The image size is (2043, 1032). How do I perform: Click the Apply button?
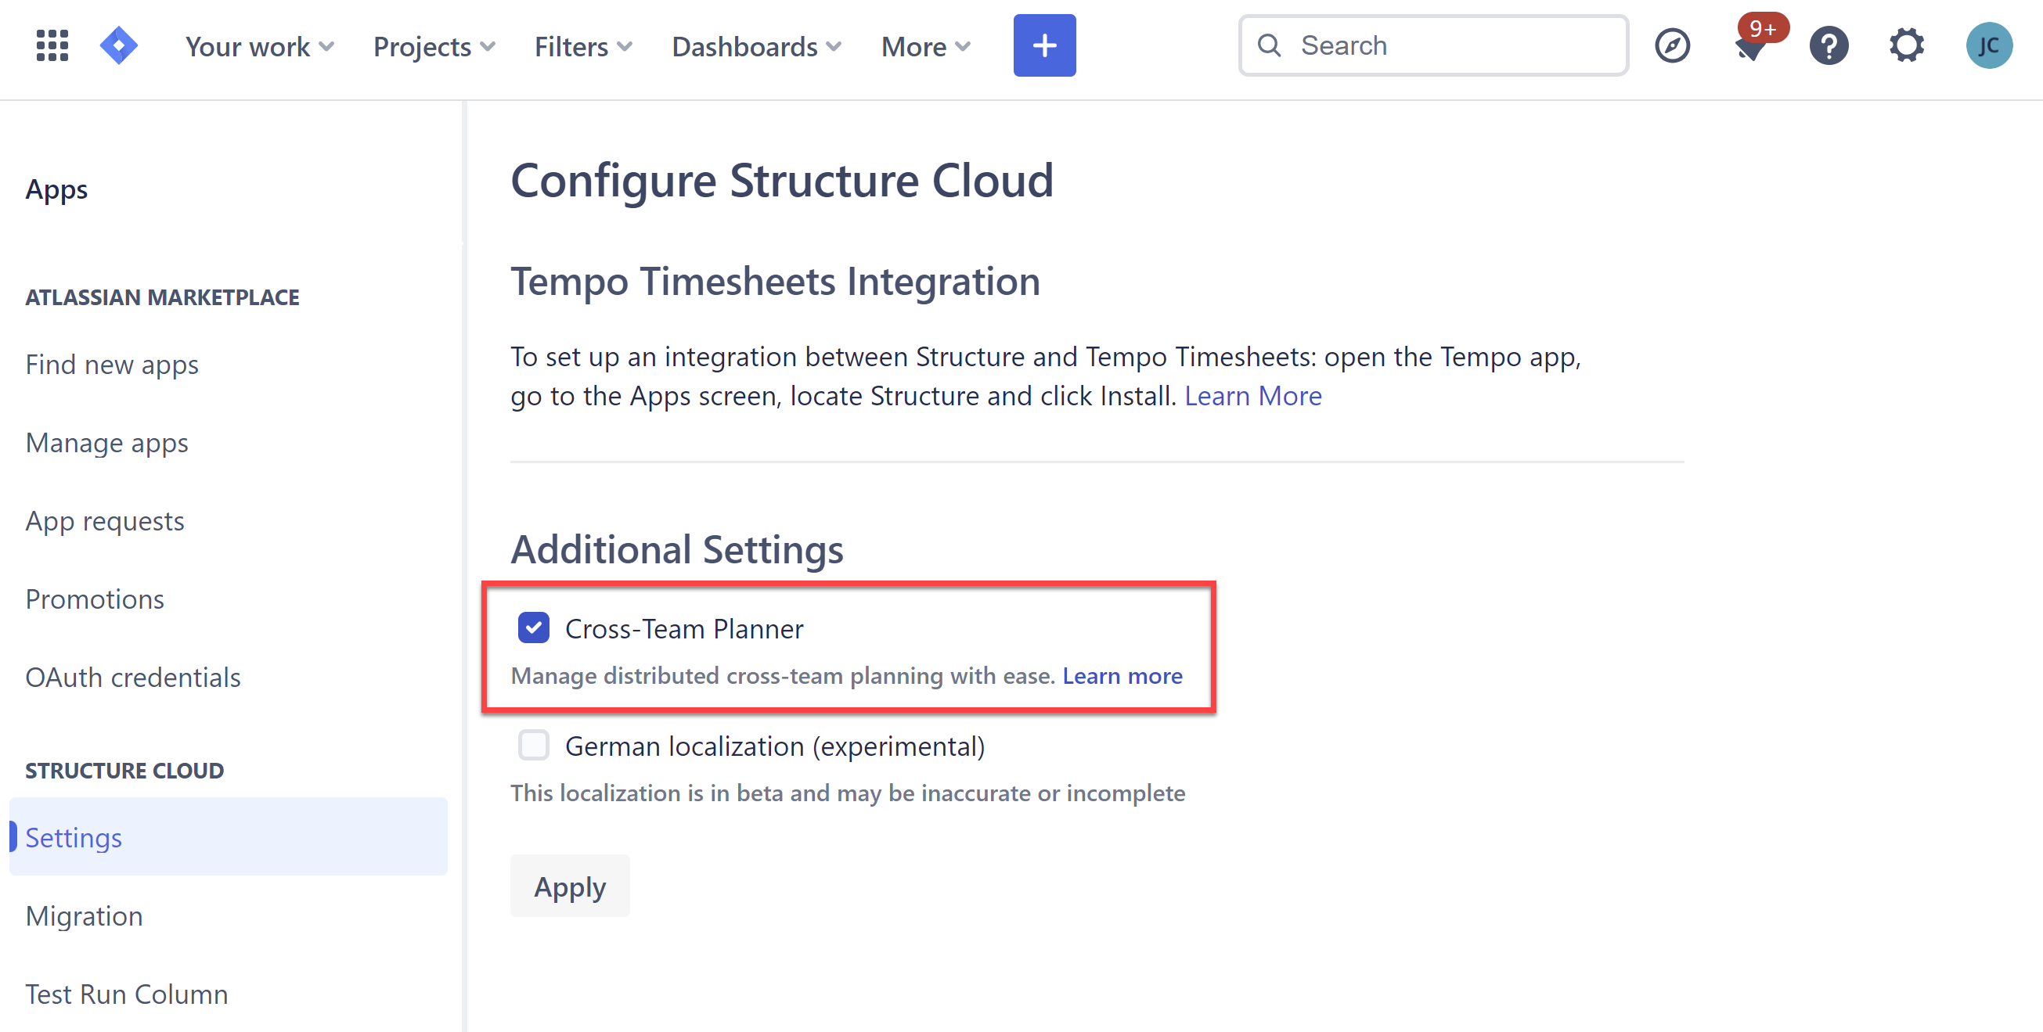click(x=569, y=886)
